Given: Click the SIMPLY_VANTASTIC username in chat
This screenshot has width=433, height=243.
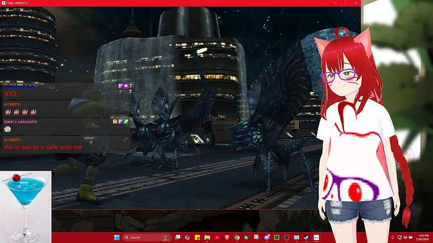Looking at the screenshot, I should (x=21, y=122).
